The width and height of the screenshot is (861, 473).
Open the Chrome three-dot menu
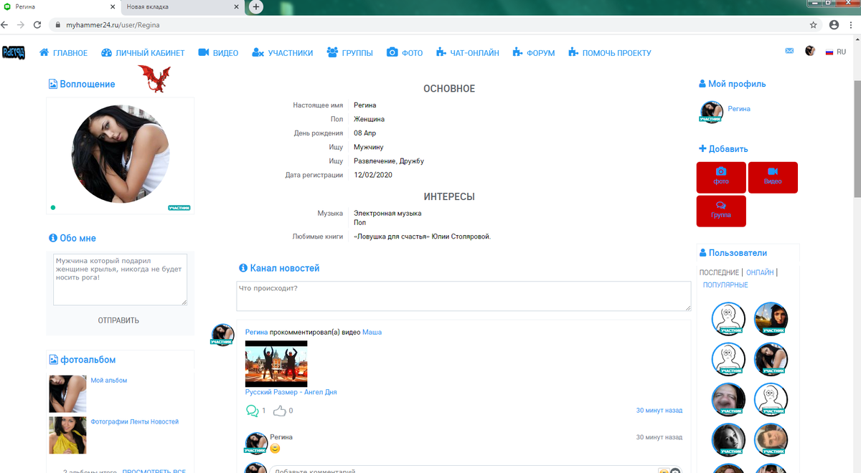(x=852, y=24)
